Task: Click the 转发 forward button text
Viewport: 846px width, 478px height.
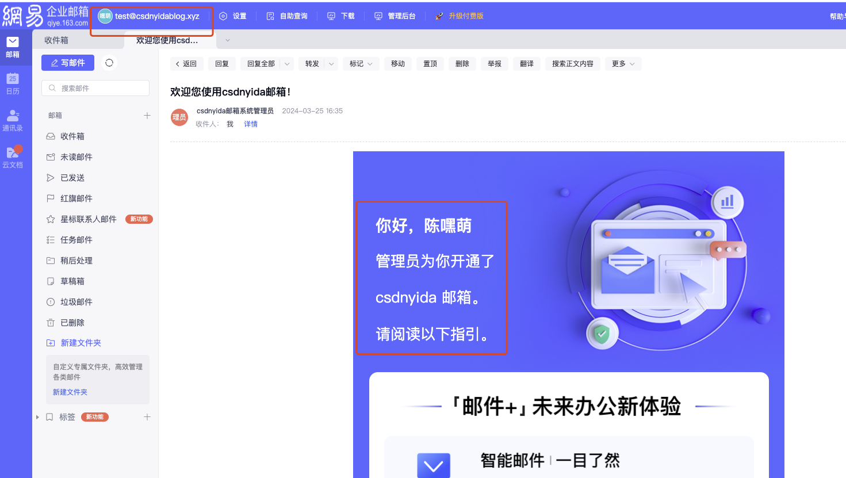Action: point(312,64)
